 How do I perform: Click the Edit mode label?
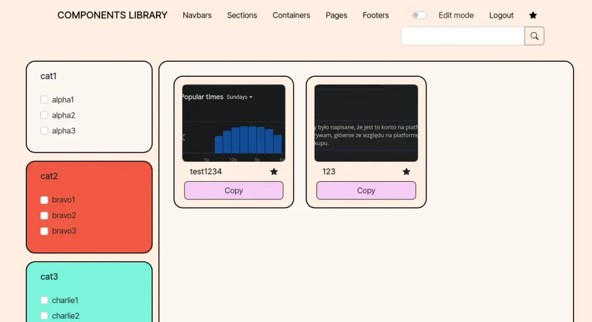[455, 15]
